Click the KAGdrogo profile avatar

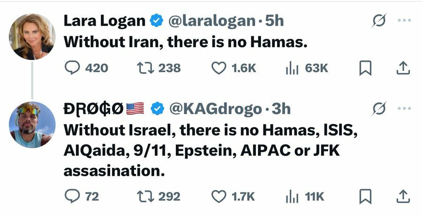tap(32, 125)
